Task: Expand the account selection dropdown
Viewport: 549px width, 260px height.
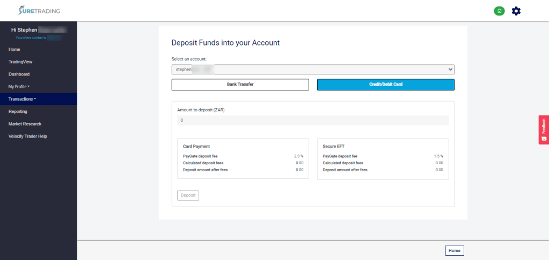Action: coord(312,70)
